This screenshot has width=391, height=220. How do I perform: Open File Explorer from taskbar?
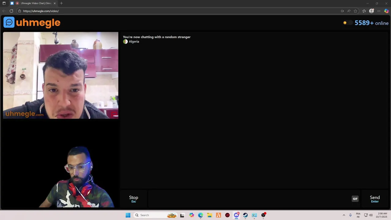click(x=210, y=215)
